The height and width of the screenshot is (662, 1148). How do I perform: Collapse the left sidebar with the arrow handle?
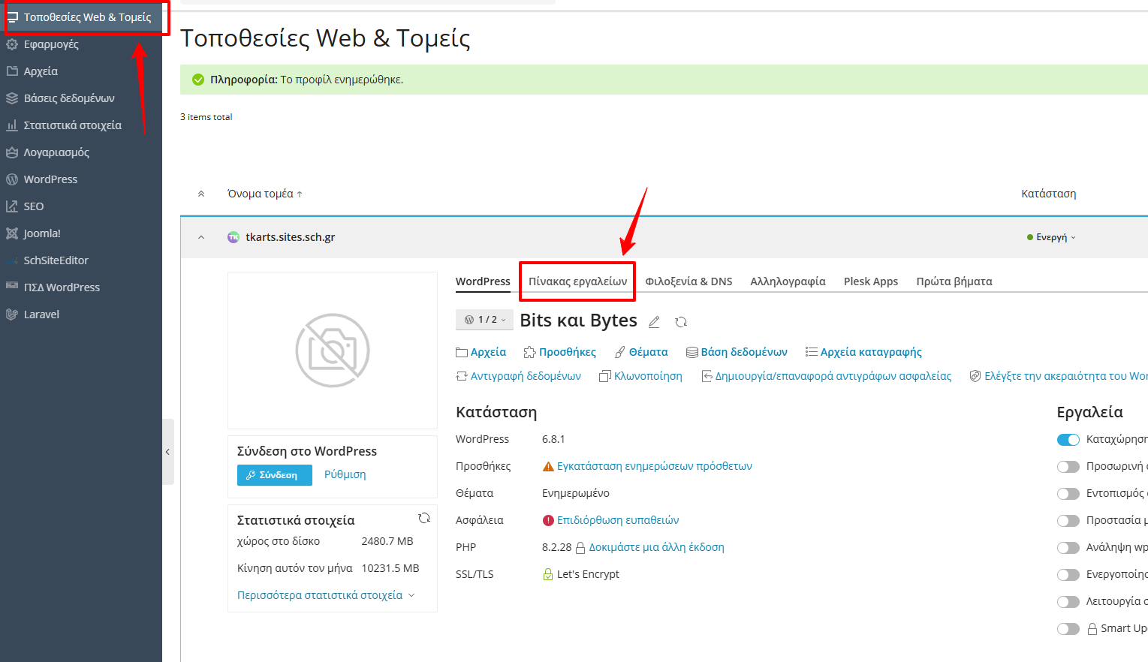(x=167, y=452)
